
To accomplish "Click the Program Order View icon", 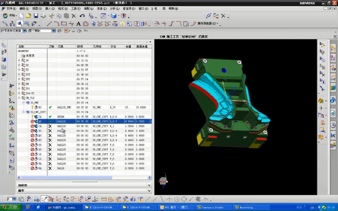I will 5,24.
